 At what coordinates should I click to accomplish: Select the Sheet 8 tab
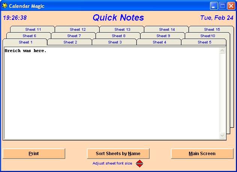pos(118,36)
